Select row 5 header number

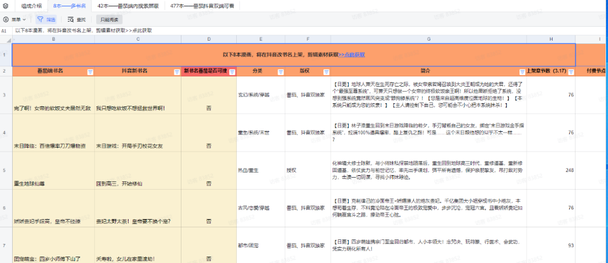tap(5, 171)
